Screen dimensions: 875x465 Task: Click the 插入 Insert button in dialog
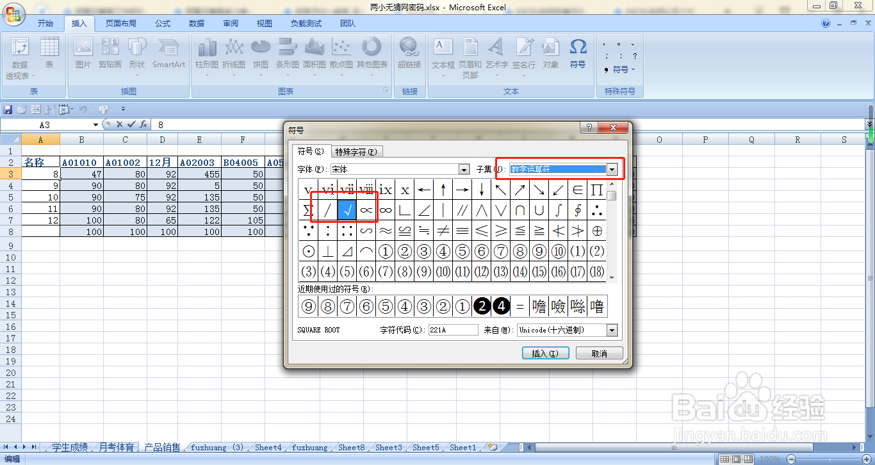545,354
